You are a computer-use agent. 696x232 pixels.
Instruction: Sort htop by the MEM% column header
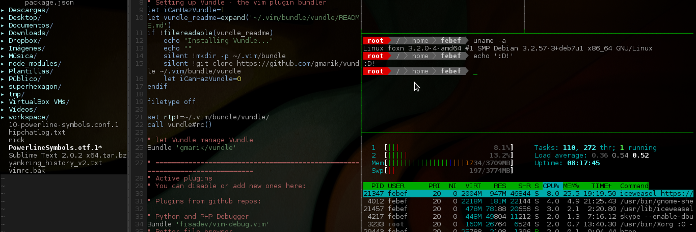[x=572, y=186]
